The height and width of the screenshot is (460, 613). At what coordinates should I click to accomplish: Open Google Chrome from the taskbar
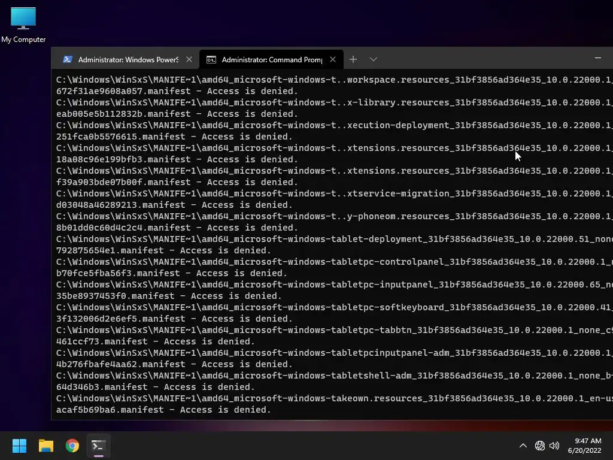(72, 446)
